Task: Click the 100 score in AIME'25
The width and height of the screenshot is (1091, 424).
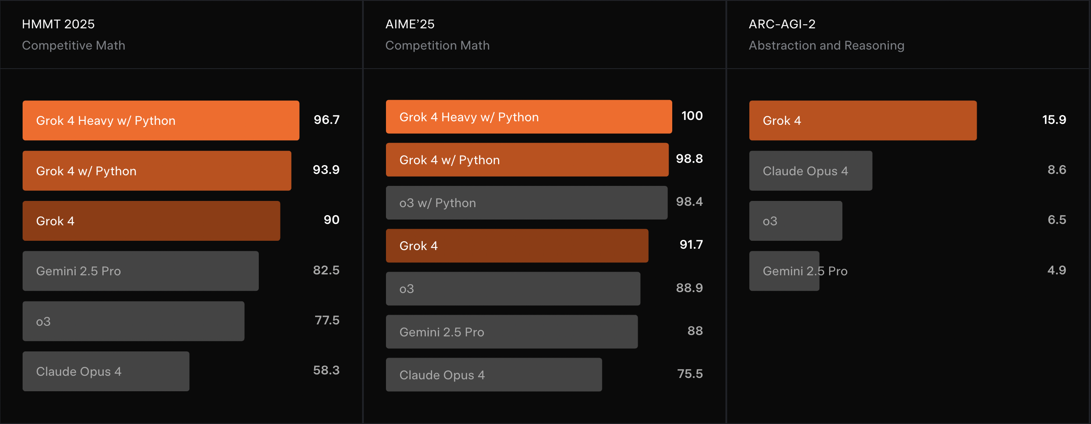Action: (x=692, y=116)
